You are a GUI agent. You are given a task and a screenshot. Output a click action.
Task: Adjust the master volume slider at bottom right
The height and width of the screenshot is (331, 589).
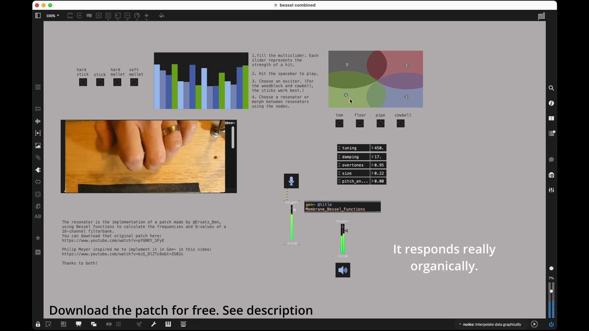[x=551, y=299]
